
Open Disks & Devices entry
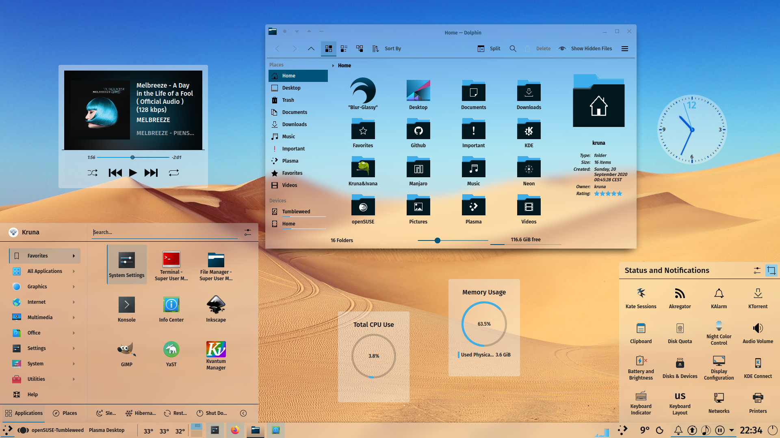click(680, 368)
